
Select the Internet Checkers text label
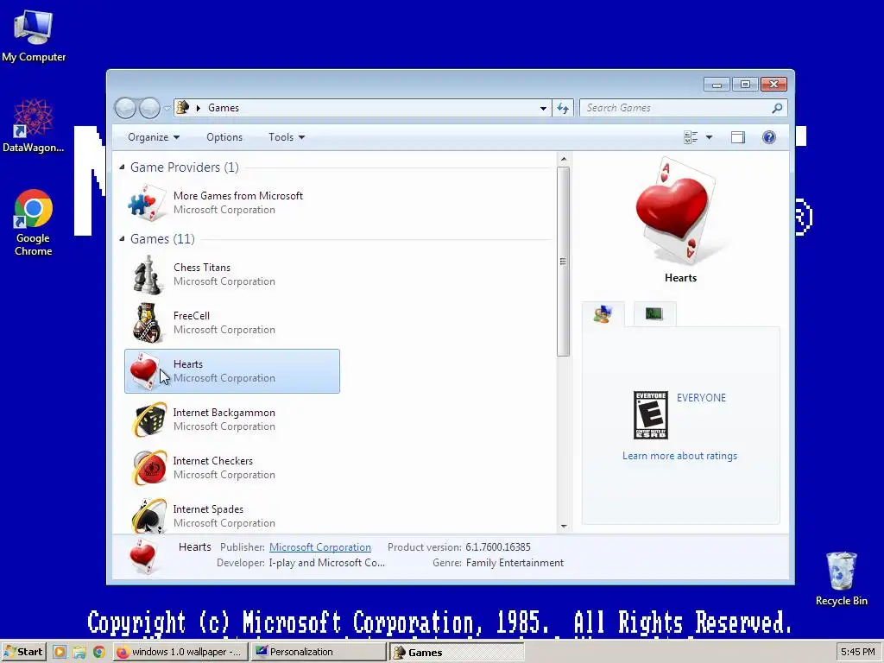coord(212,461)
